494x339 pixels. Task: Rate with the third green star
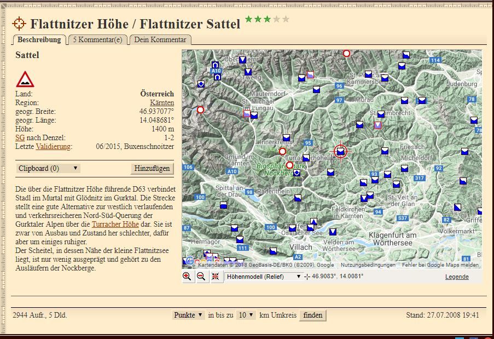tap(267, 20)
